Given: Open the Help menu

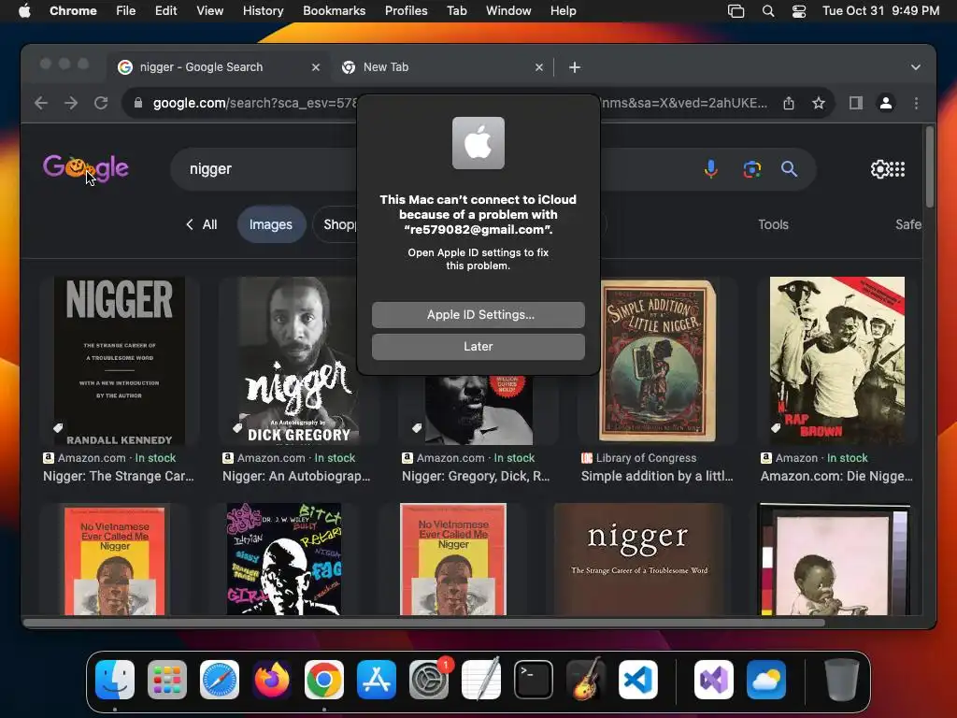Looking at the screenshot, I should point(563,11).
